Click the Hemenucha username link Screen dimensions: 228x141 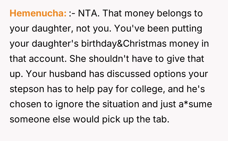tap(38, 14)
